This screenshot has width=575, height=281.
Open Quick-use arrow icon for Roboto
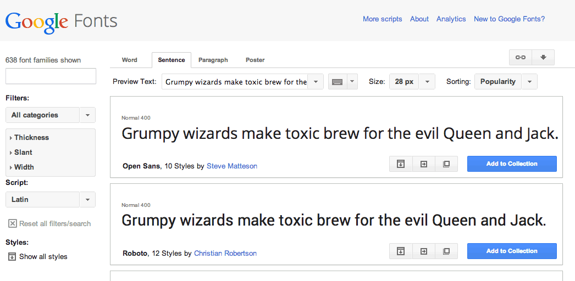point(423,251)
